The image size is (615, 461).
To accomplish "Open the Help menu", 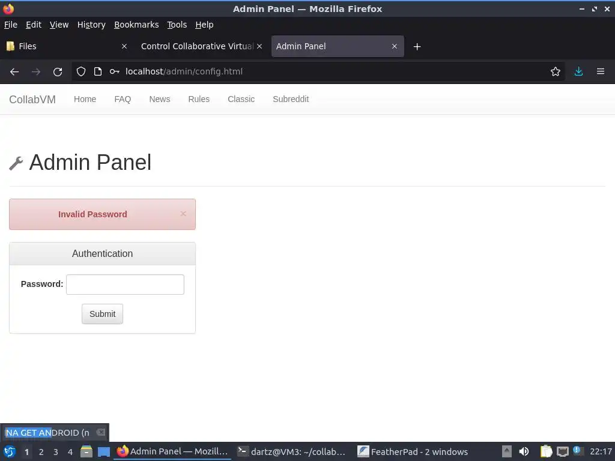I will 204,25.
